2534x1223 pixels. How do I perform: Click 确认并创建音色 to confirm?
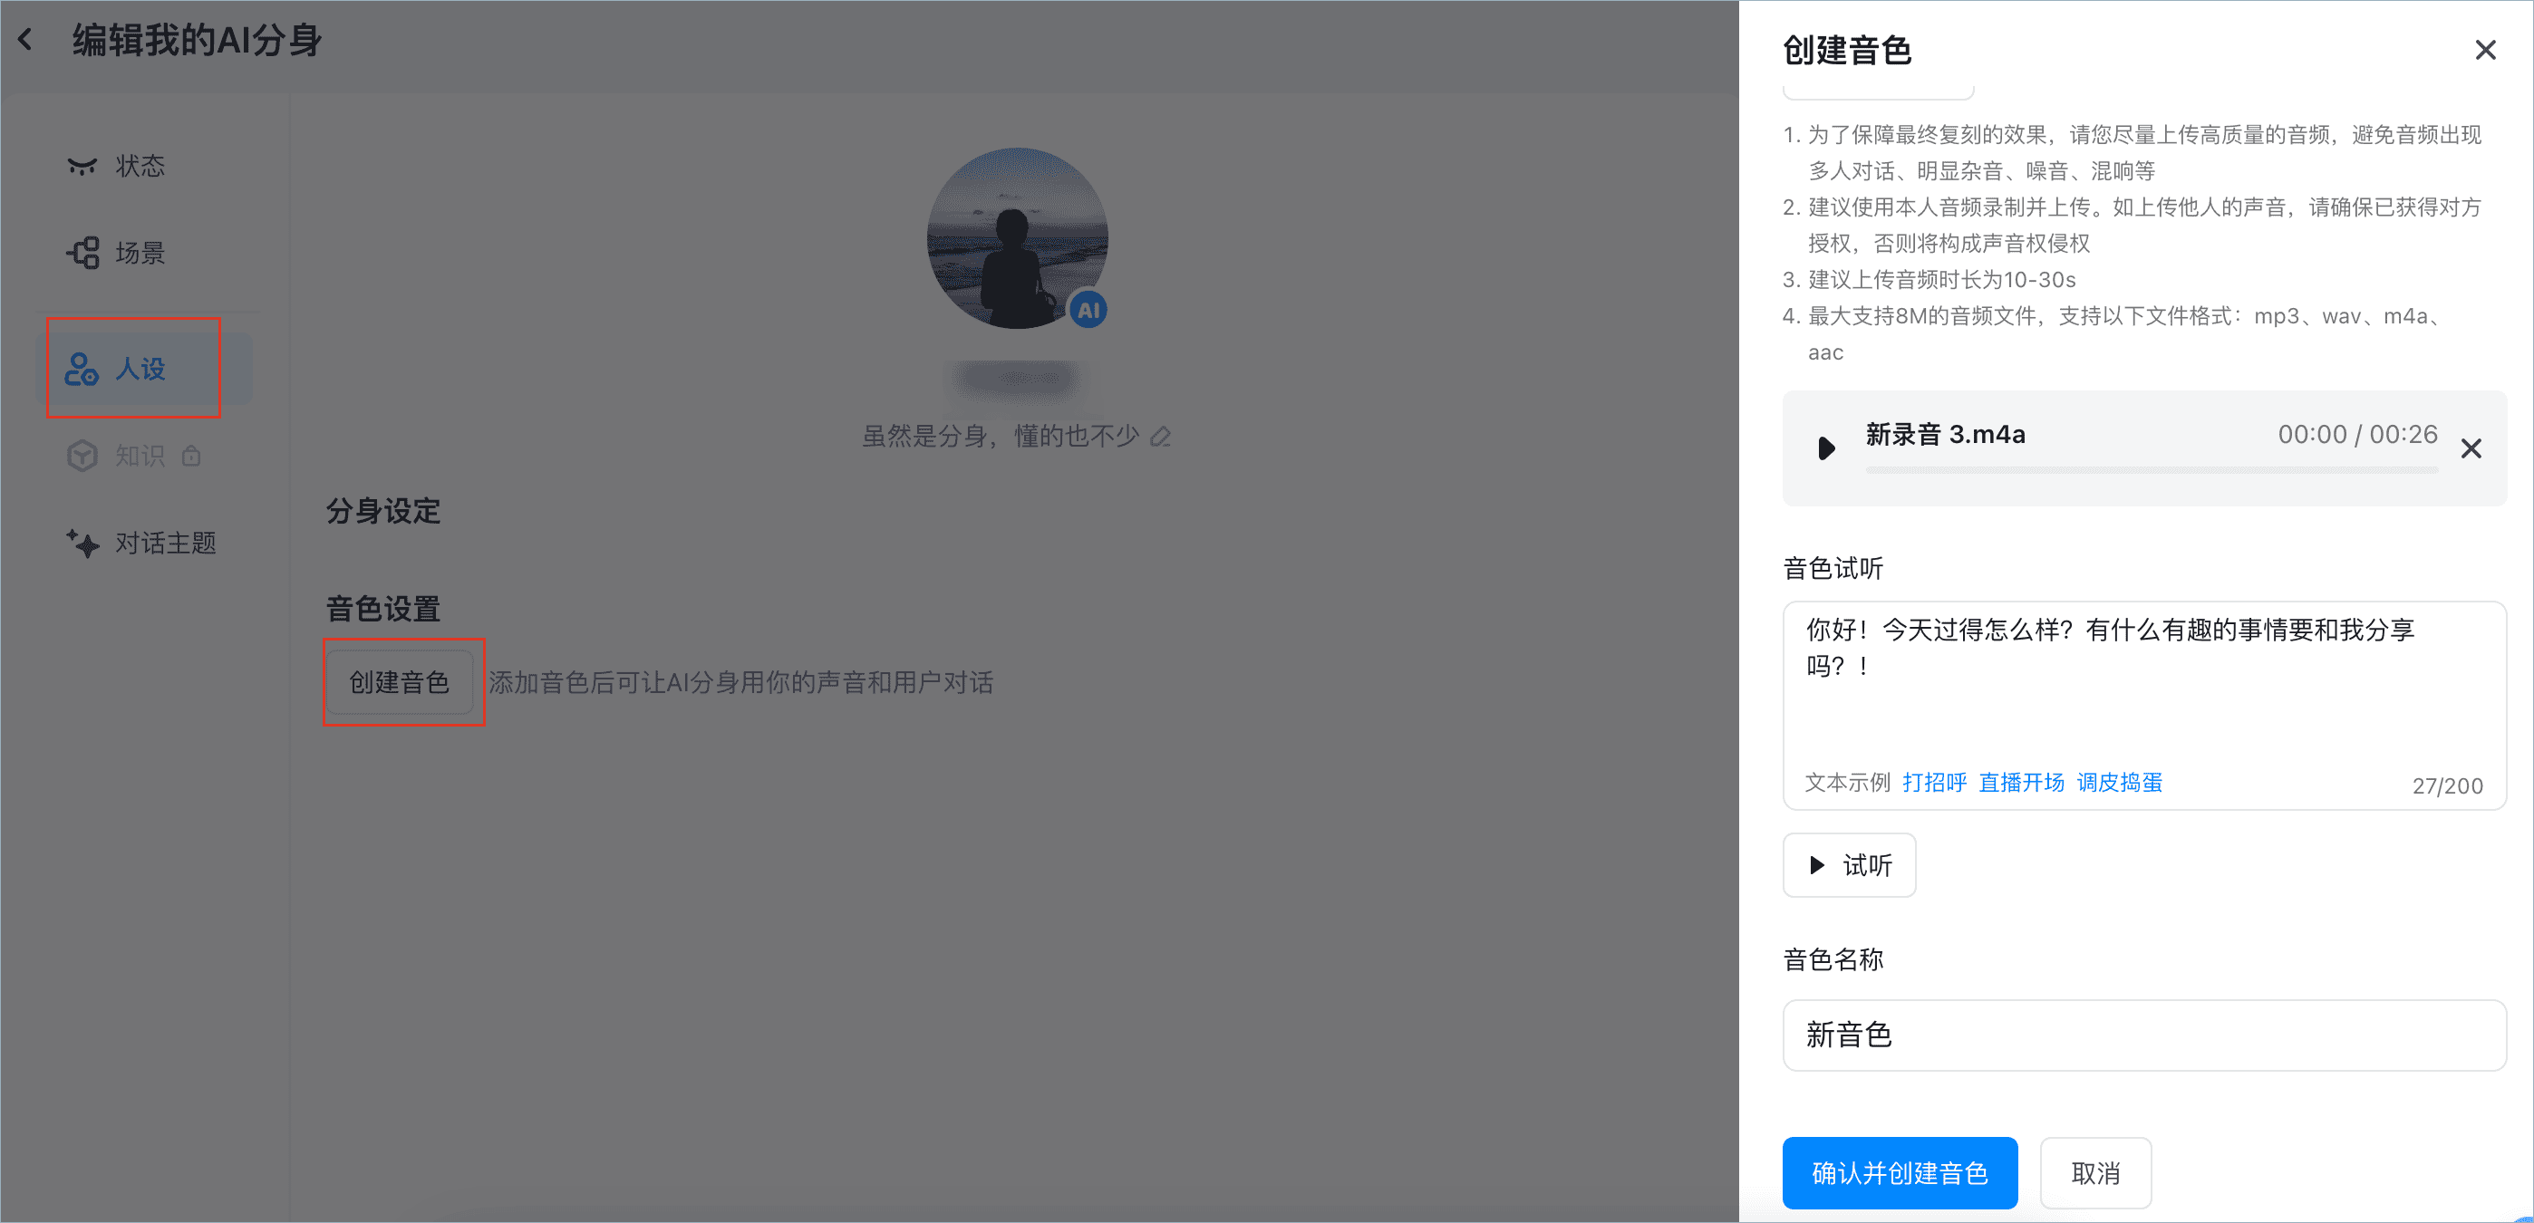pyautogui.click(x=1900, y=1173)
